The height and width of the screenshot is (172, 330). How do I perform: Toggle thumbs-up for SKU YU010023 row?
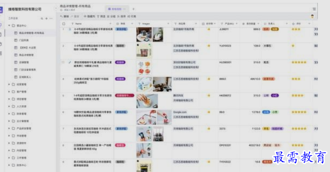209,46
